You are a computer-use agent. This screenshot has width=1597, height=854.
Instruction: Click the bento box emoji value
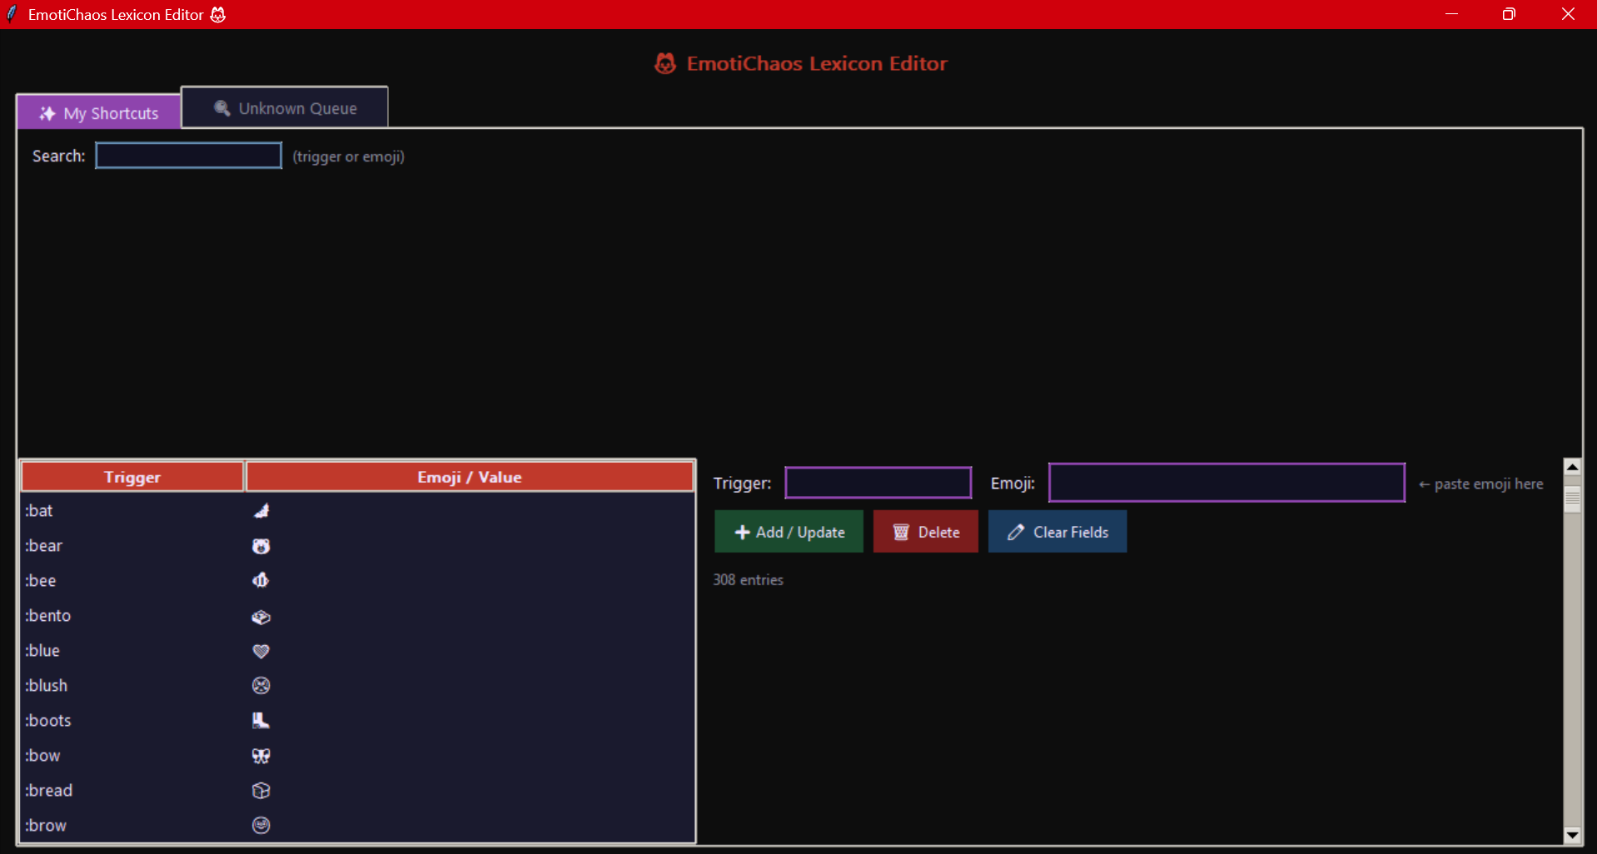[261, 617]
